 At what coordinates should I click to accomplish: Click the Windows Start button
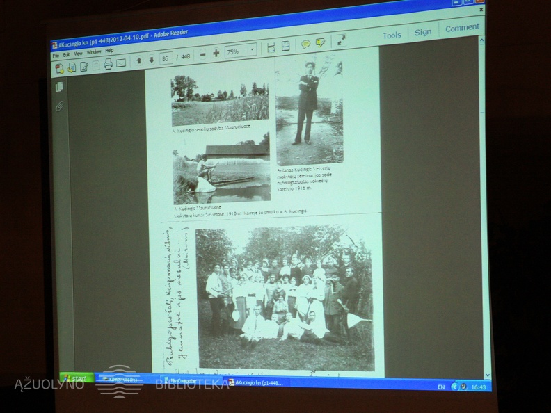coord(75,379)
